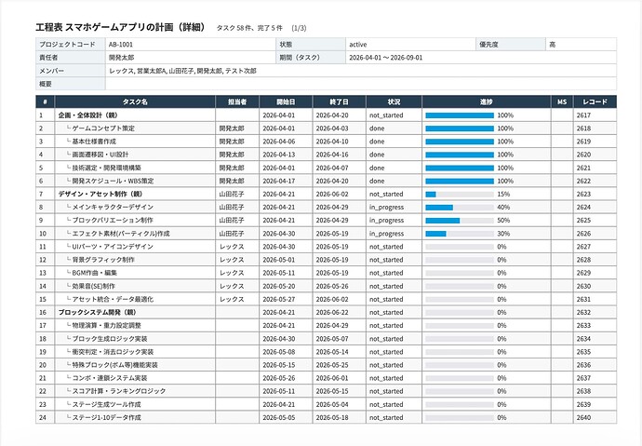This screenshot has width=642, height=446.
Task: Click the done status for ゲームコンセプト策定
Action: point(377,128)
